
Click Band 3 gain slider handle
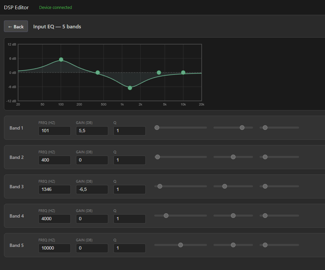225,186
